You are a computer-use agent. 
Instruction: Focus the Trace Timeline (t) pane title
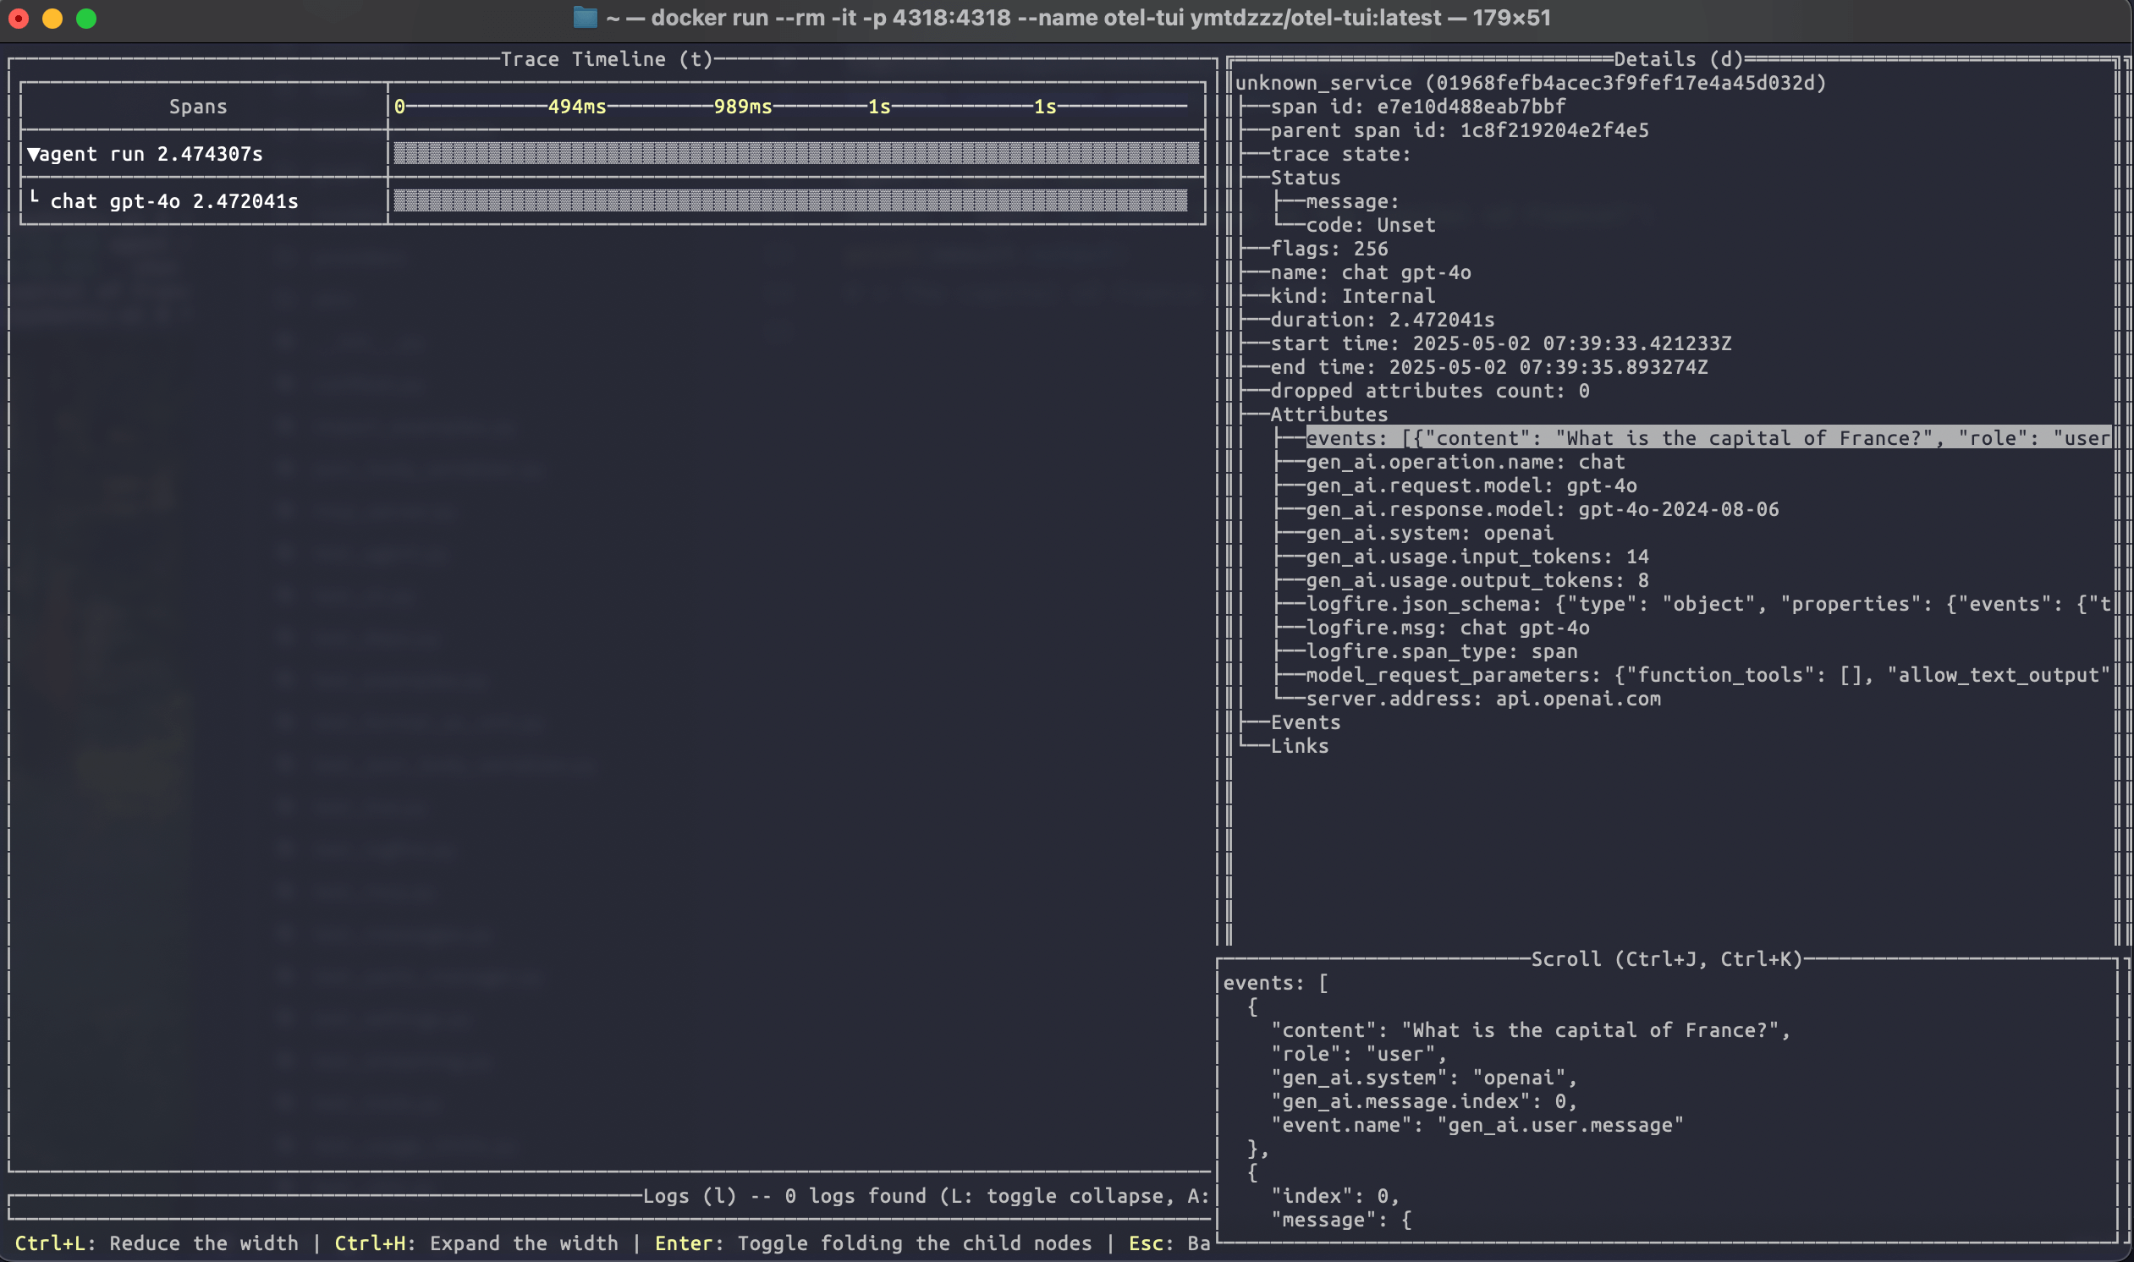pyautogui.click(x=607, y=58)
